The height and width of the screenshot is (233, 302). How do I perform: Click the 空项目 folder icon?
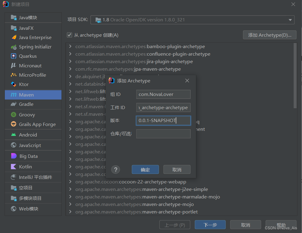point(14,188)
